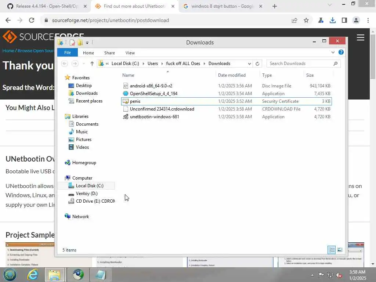Bookmark this page with the star icon
The image size is (376, 282).
[306, 21]
